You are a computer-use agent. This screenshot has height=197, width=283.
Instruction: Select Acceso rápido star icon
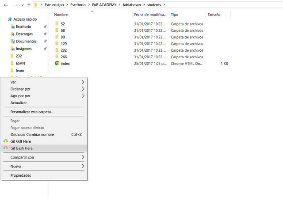pos(10,19)
